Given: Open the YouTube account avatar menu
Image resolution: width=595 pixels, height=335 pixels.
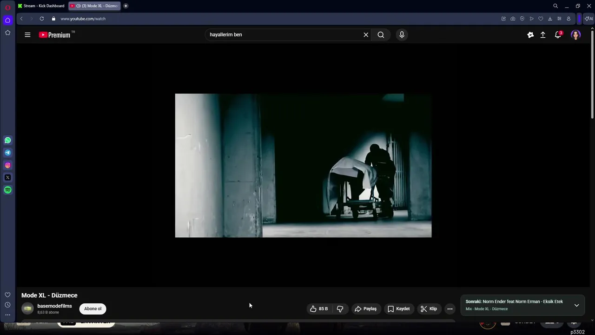Looking at the screenshot, I should pos(576,35).
